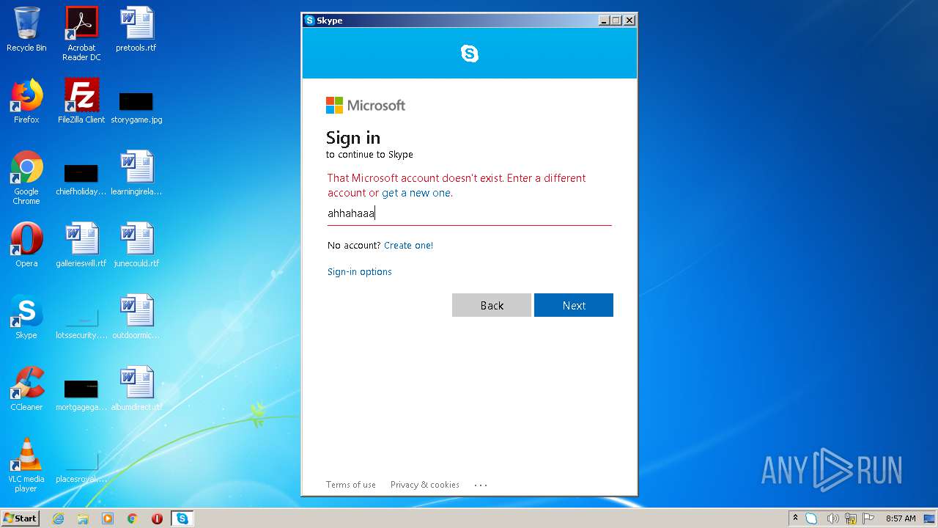
Task: Open Windows Media Player taskbar icon
Action: click(108, 518)
